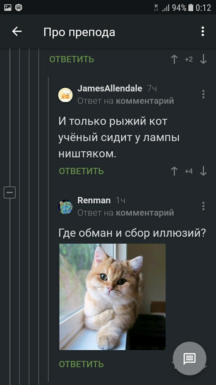Go back using the arrow icon
216x385 pixels.
click(x=17, y=31)
